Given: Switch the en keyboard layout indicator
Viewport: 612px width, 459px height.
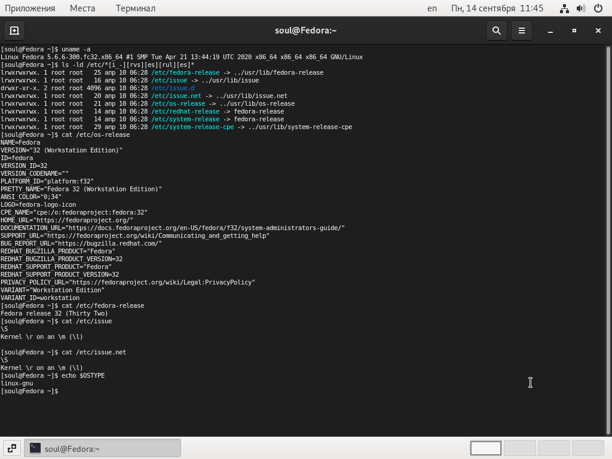Looking at the screenshot, I should tap(432, 8).
